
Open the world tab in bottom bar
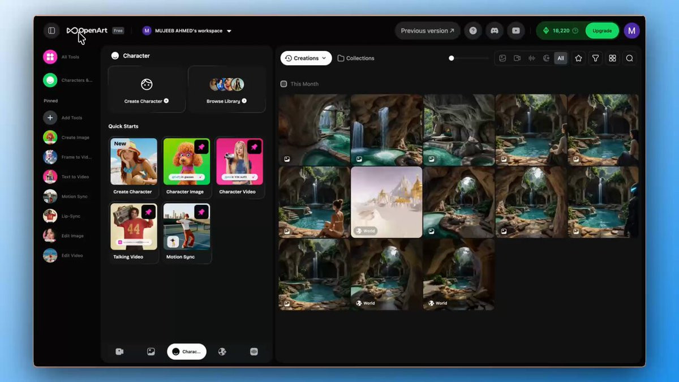222,351
